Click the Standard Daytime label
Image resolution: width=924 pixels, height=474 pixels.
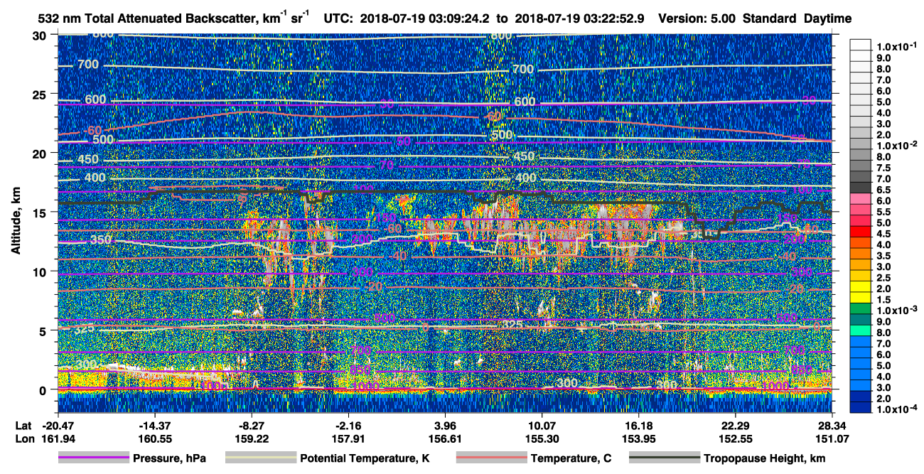point(797,19)
